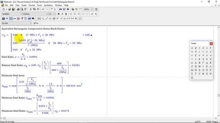This screenshot has width=220, height=123.
Task: Select the 'Minimum Steel Area:' text
Action: click(x=13, y=76)
